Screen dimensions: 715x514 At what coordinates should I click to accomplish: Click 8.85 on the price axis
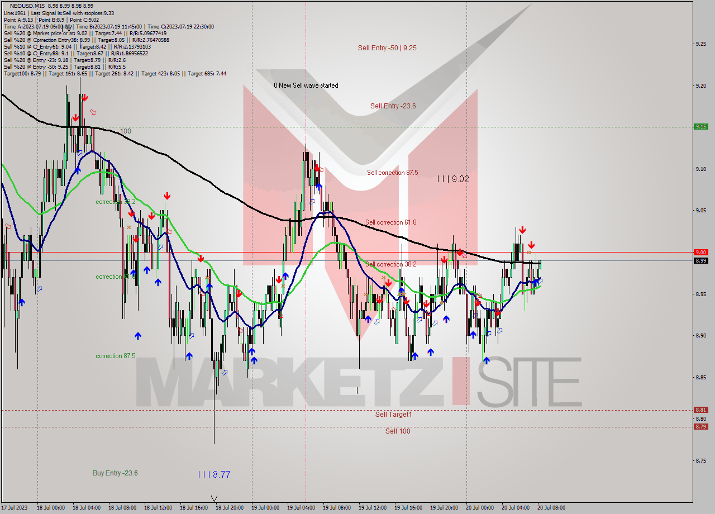tap(701, 377)
